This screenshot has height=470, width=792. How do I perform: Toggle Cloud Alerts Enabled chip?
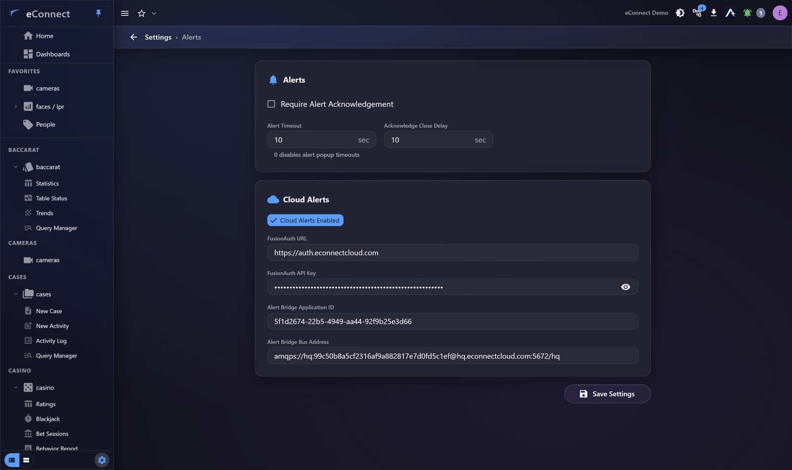pyautogui.click(x=305, y=220)
